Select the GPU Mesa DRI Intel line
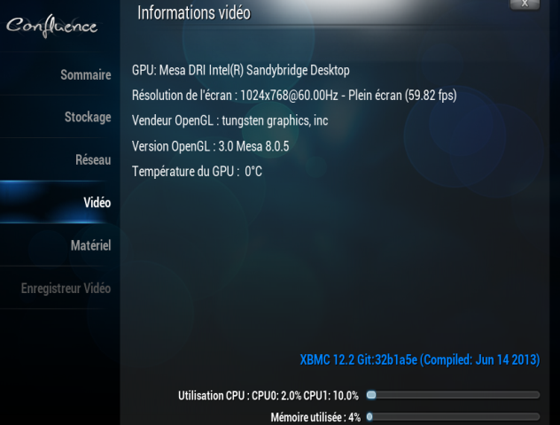Image resolution: width=560 pixels, height=425 pixels. pos(241,70)
